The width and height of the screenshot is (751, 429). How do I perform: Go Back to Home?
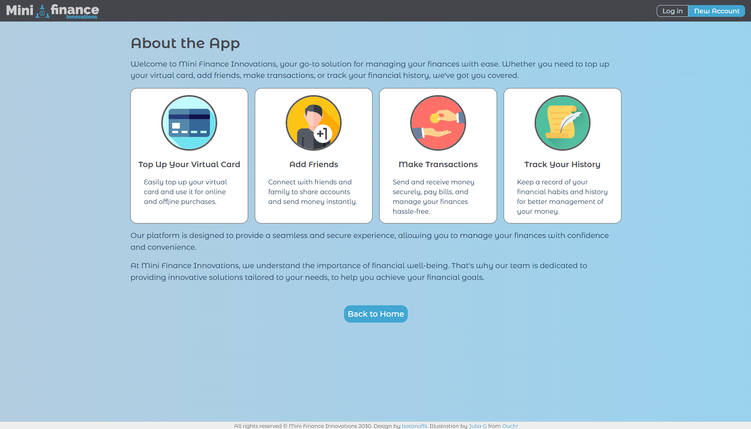point(376,314)
